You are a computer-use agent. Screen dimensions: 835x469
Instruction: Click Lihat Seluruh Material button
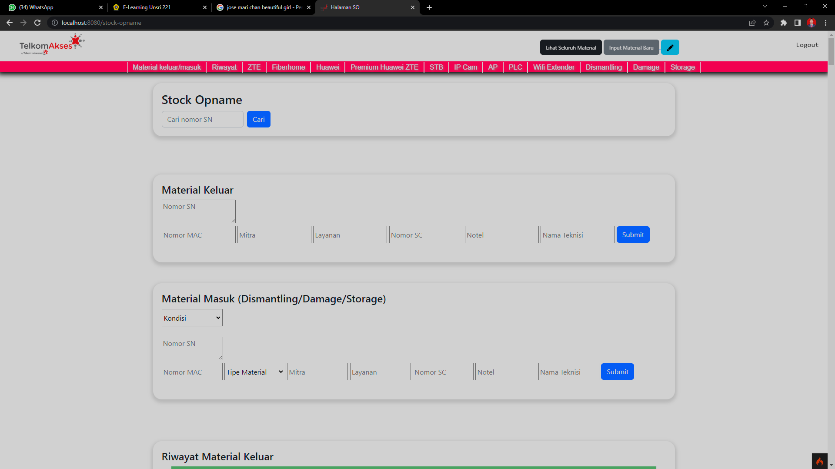click(x=571, y=47)
